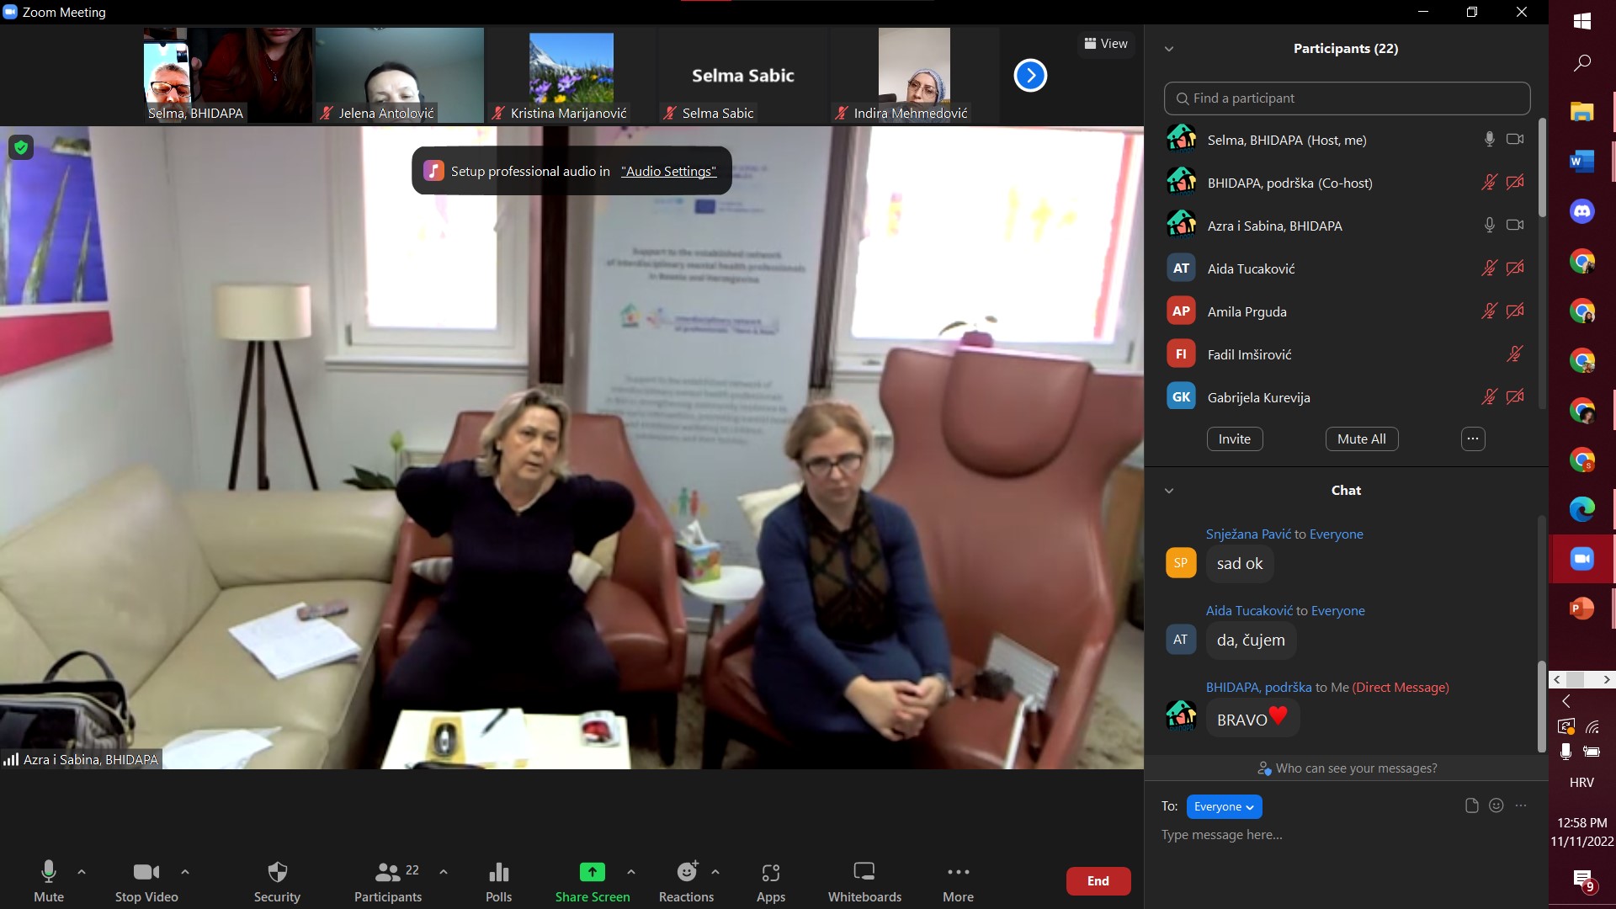The width and height of the screenshot is (1616, 909).
Task: Toggle microphone for Azra i Sabina, BHIDAPA
Action: point(1489,225)
